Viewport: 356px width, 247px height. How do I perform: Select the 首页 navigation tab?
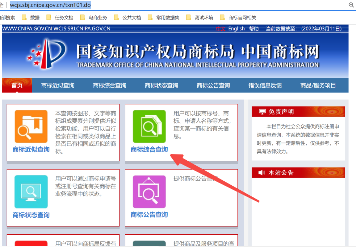(17, 85)
